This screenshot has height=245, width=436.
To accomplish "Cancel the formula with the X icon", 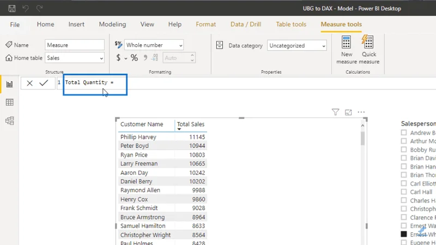I will (30, 83).
